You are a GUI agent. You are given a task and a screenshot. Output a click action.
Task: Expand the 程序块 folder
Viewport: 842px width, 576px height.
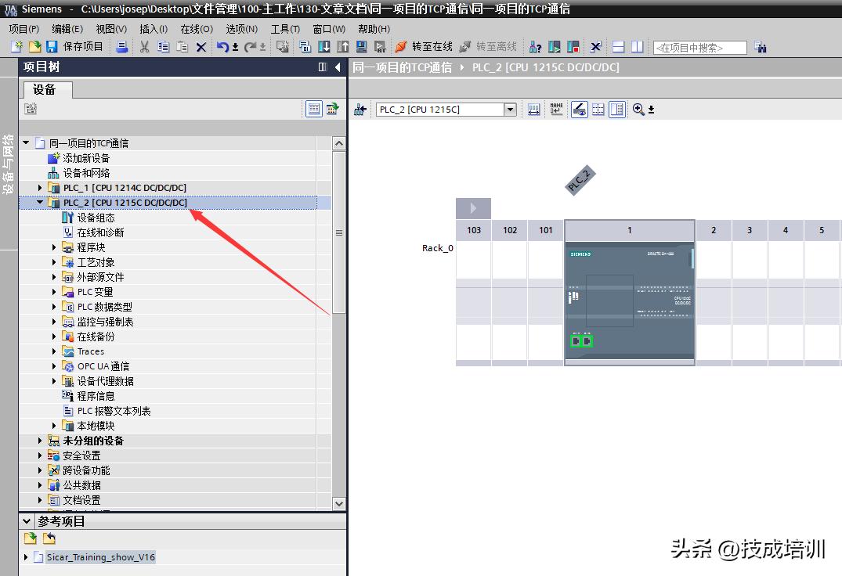[x=54, y=247]
